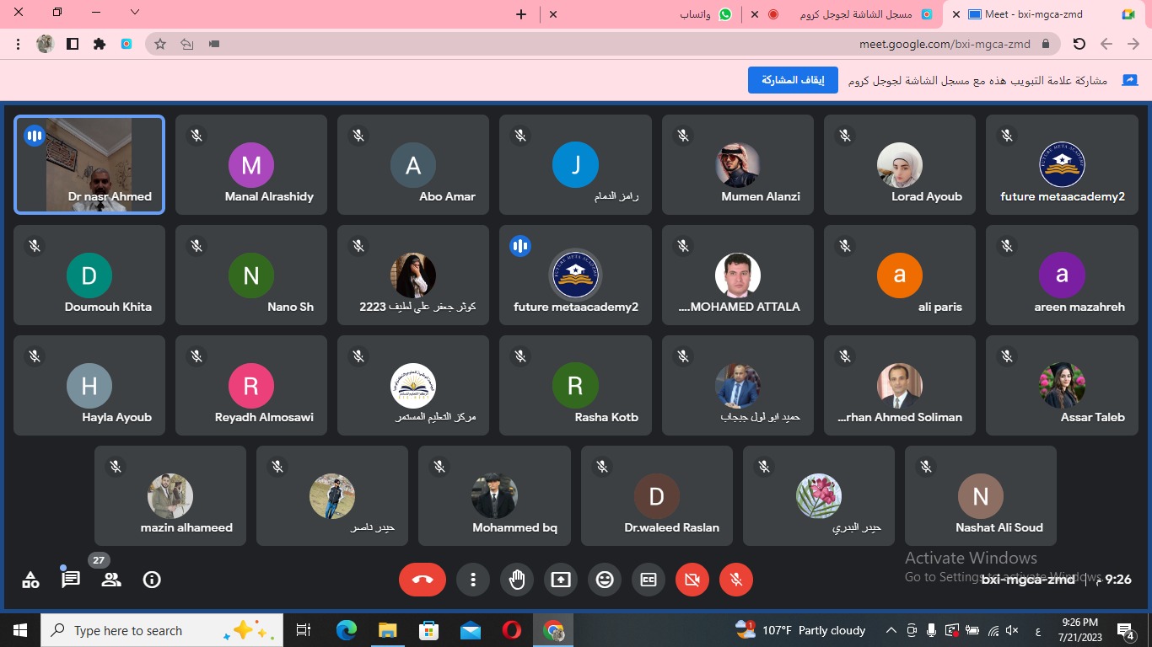1152x647 pixels.
Task: Show hidden system tray icons
Action: 891,630
